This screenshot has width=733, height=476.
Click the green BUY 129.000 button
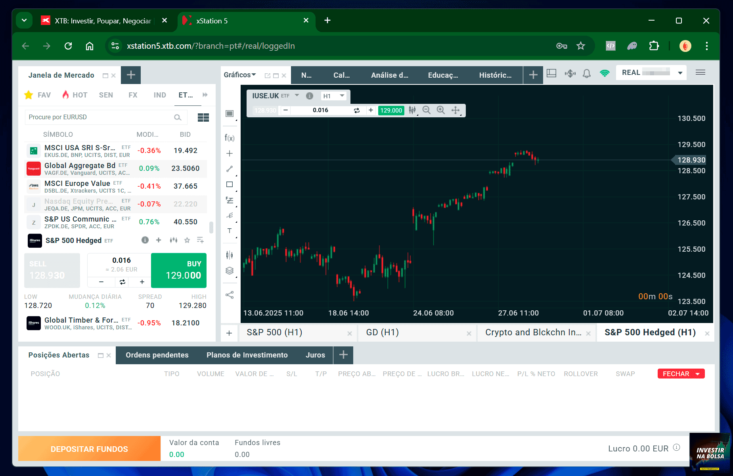tap(179, 270)
